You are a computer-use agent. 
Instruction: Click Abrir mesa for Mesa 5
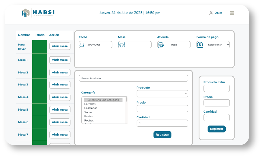coord(60,109)
